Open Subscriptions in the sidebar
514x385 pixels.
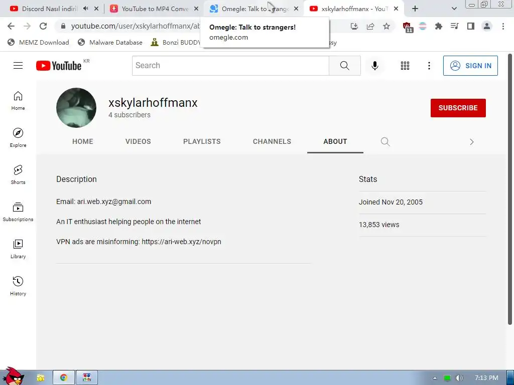pos(18,212)
